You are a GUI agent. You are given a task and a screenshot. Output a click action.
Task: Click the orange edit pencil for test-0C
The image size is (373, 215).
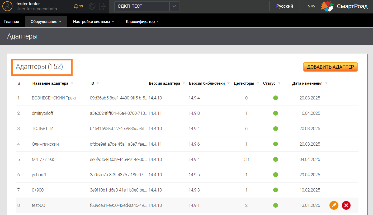(x=334, y=205)
